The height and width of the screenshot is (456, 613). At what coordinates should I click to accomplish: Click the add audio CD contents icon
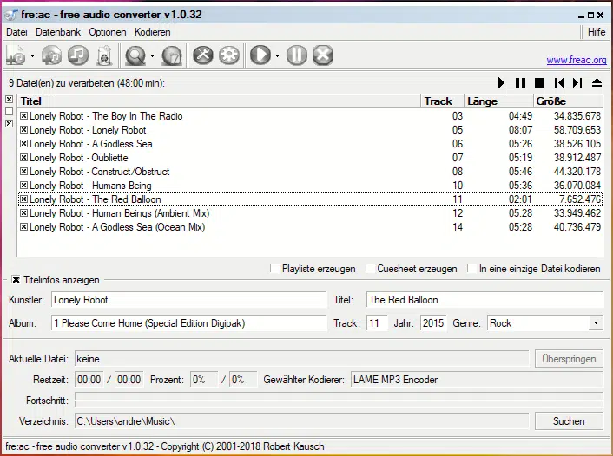pos(51,55)
